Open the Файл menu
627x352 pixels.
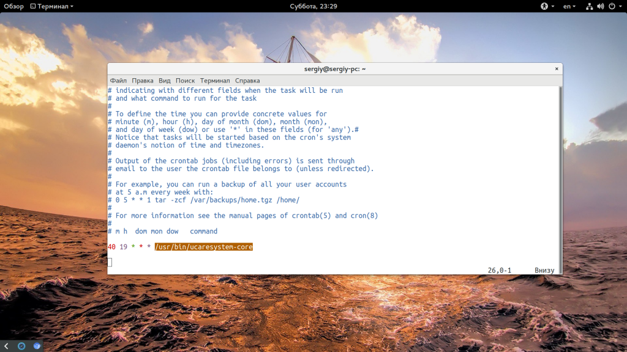click(x=118, y=81)
